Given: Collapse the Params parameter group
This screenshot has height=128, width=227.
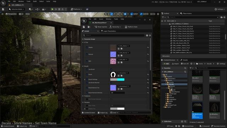Looking at the screenshot, I should pos(83,102).
